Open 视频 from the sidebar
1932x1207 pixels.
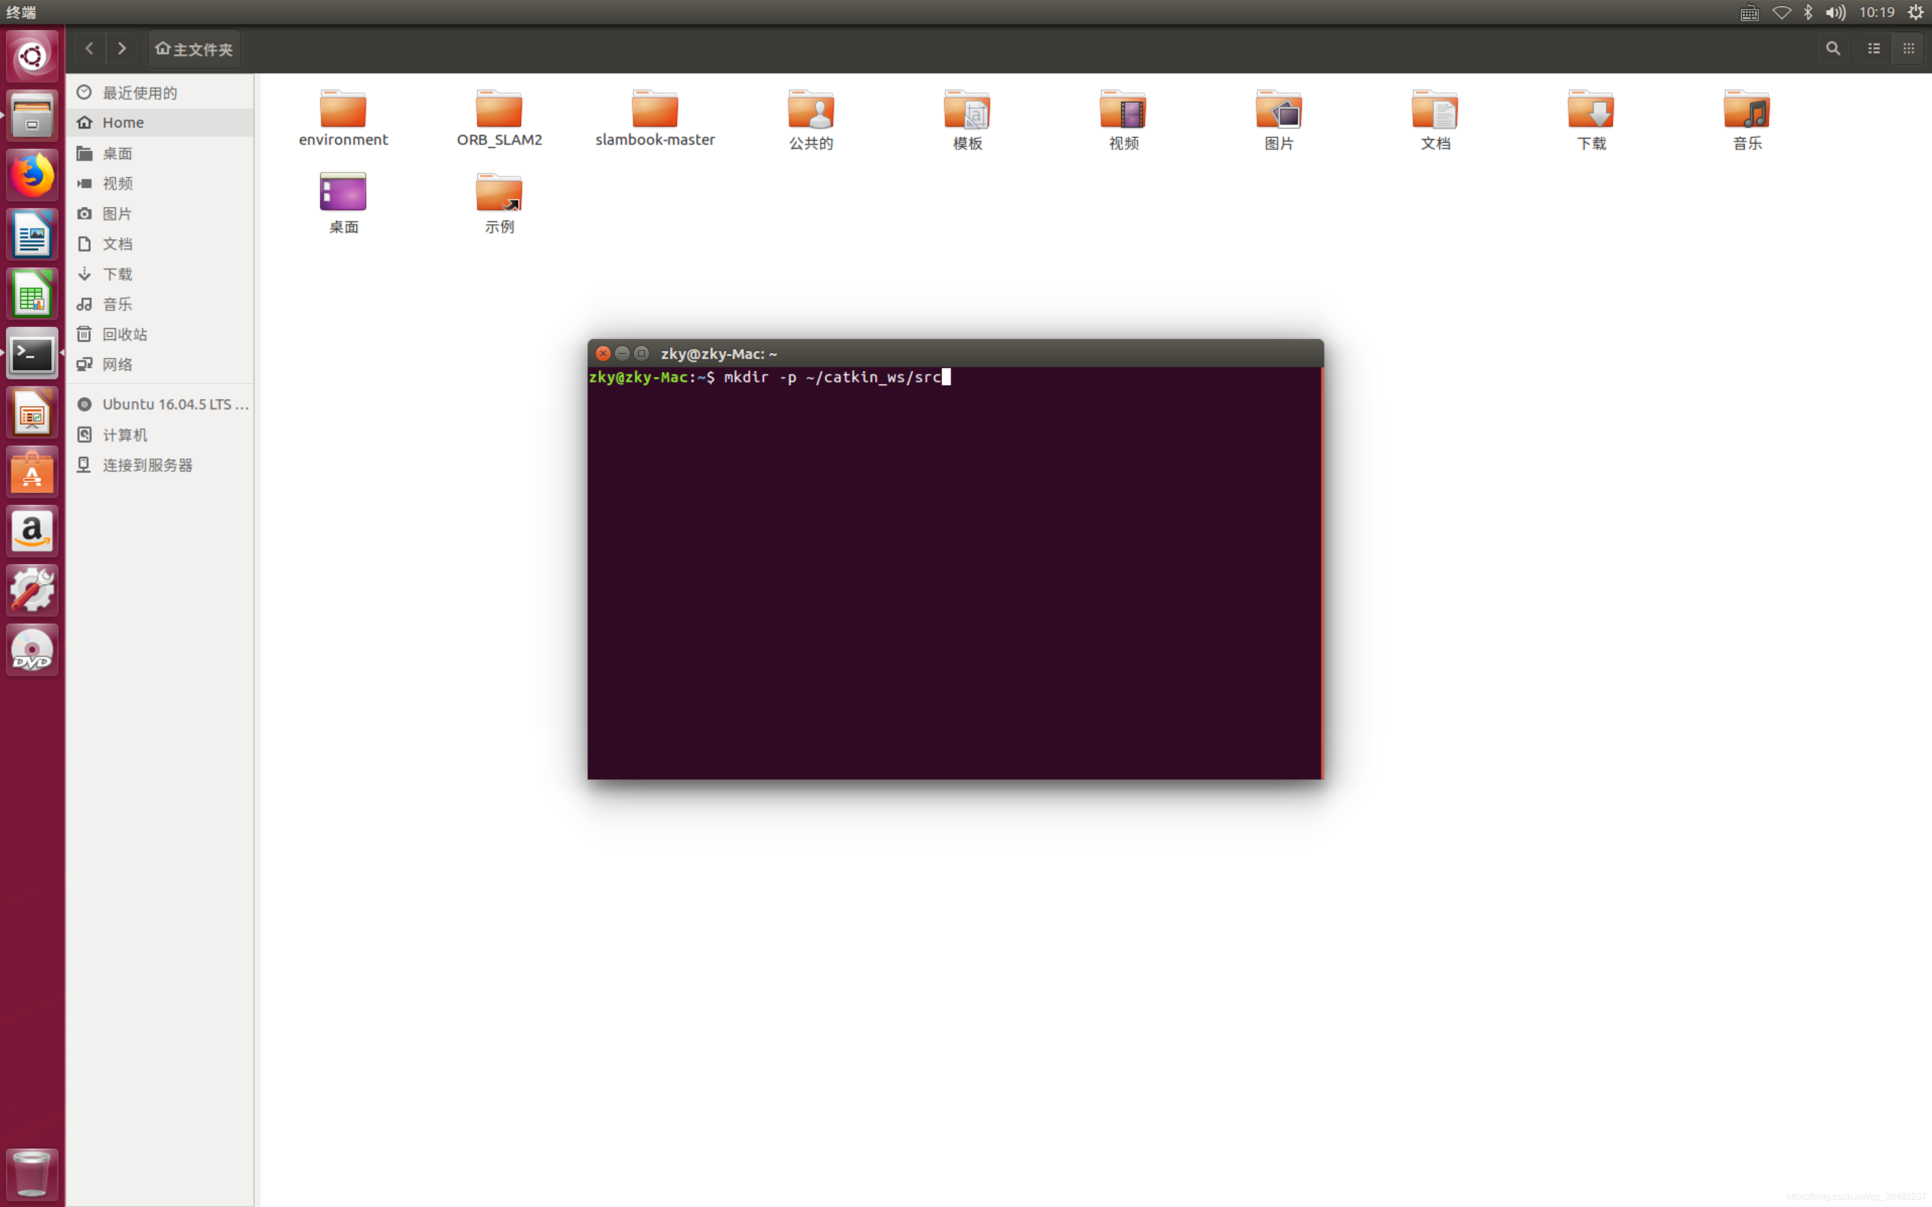click(x=160, y=183)
